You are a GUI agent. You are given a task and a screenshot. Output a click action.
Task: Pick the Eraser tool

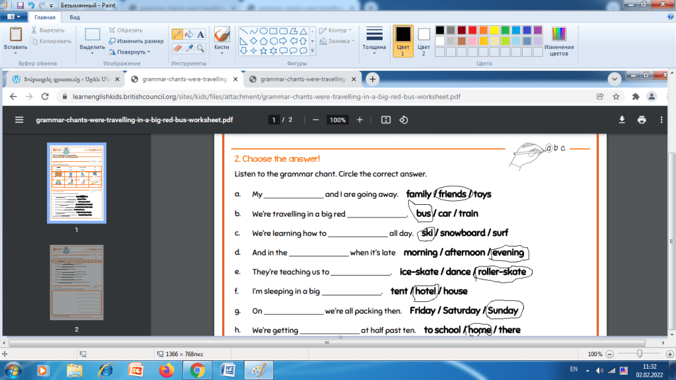(177, 48)
